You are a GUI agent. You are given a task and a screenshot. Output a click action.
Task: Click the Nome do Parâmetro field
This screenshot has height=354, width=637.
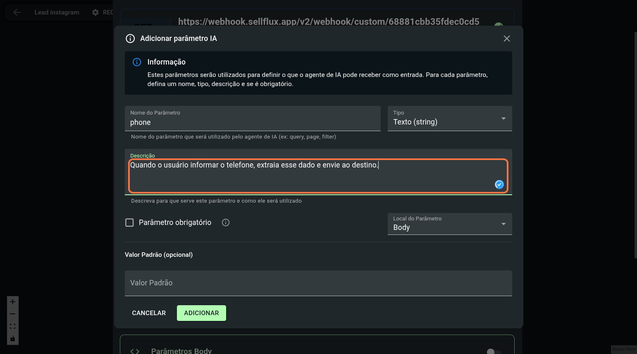pyautogui.click(x=253, y=122)
